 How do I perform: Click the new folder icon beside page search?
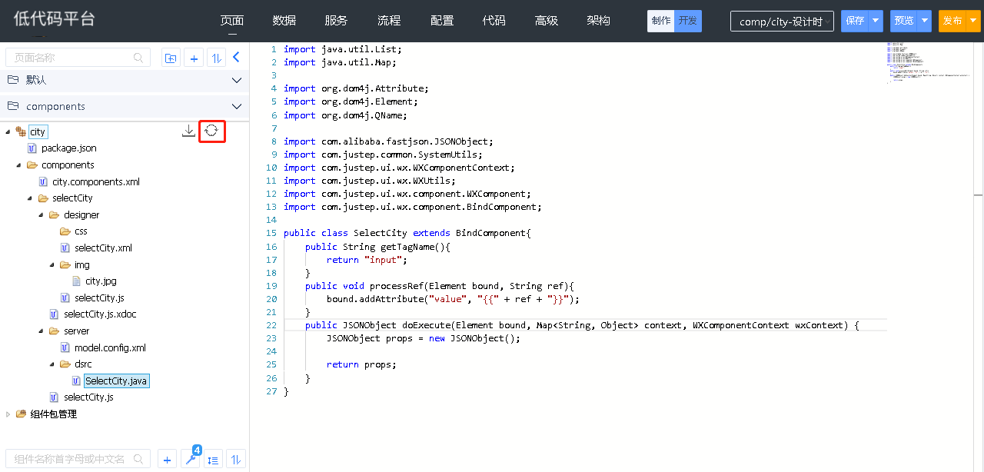click(171, 58)
